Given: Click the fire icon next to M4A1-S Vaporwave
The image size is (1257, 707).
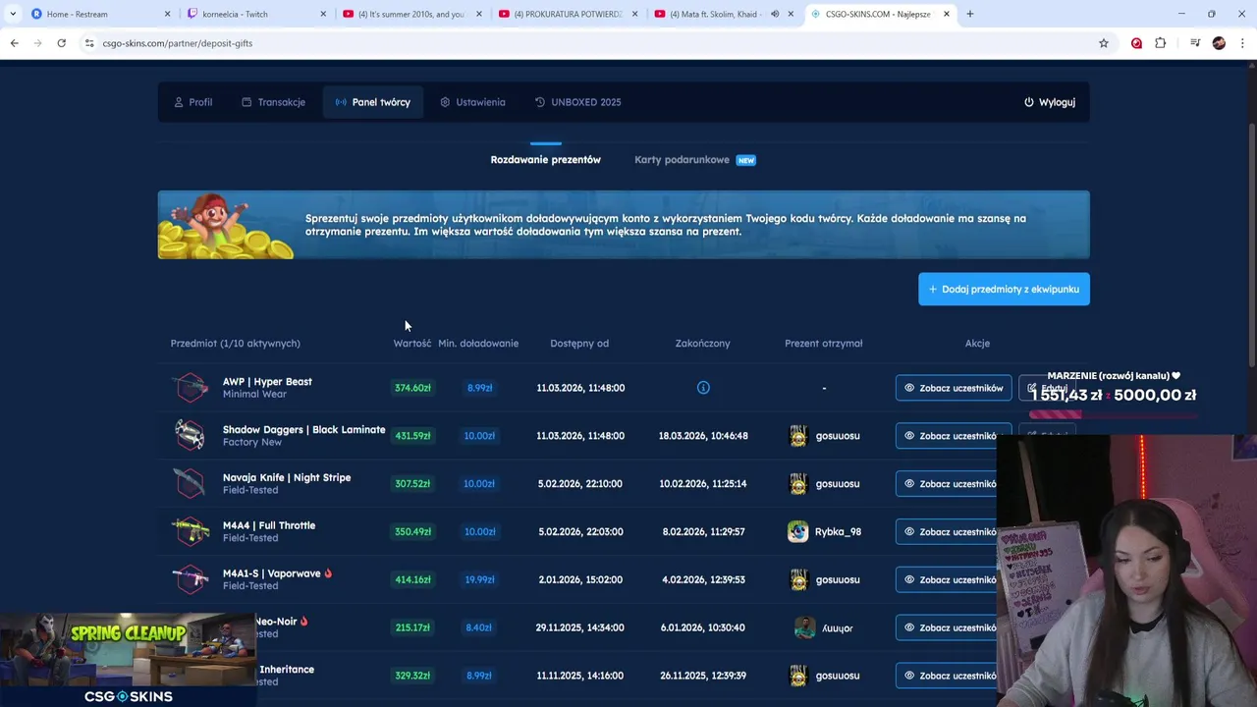Looking at the screenshot, I should click(328, 573).
